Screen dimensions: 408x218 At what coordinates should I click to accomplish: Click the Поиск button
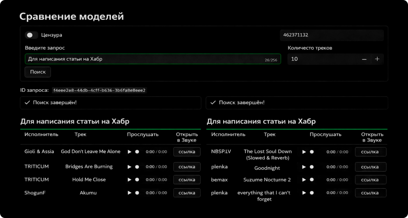click(x=38, y=72)
